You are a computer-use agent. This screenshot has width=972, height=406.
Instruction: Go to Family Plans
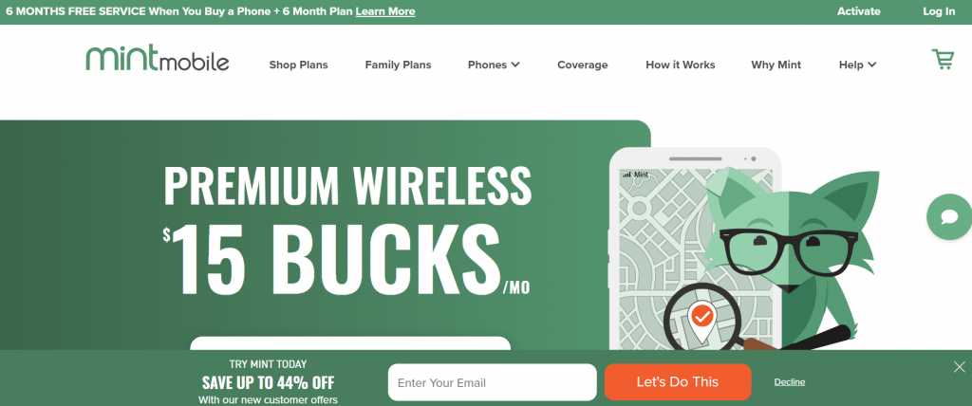pyautogui.click(x=398, y=65)
